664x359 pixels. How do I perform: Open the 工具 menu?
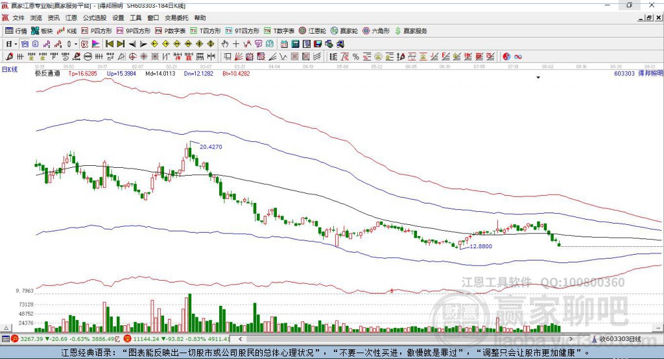(x=136, y=17)
